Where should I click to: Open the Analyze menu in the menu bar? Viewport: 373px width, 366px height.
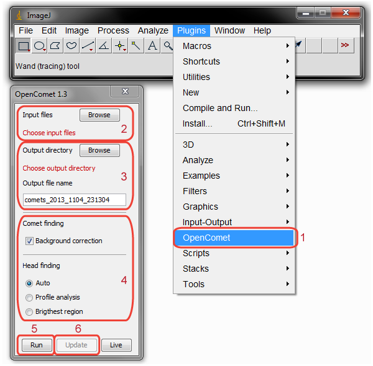click(x=153, y=30)
